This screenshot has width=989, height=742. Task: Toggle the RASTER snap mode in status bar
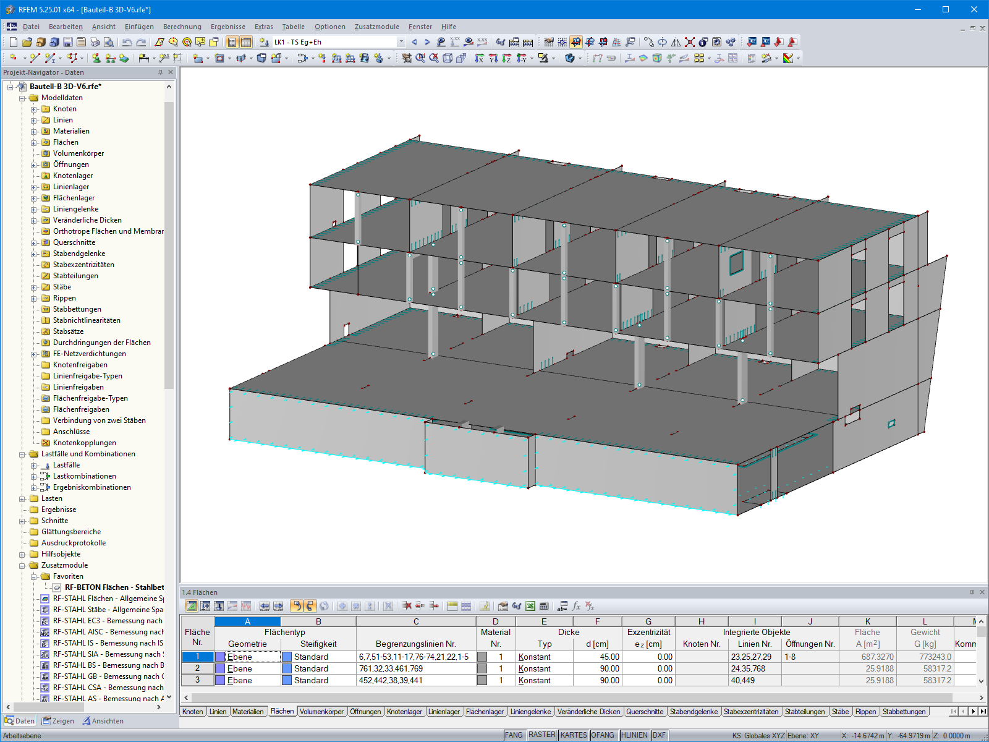coord(542,735)
